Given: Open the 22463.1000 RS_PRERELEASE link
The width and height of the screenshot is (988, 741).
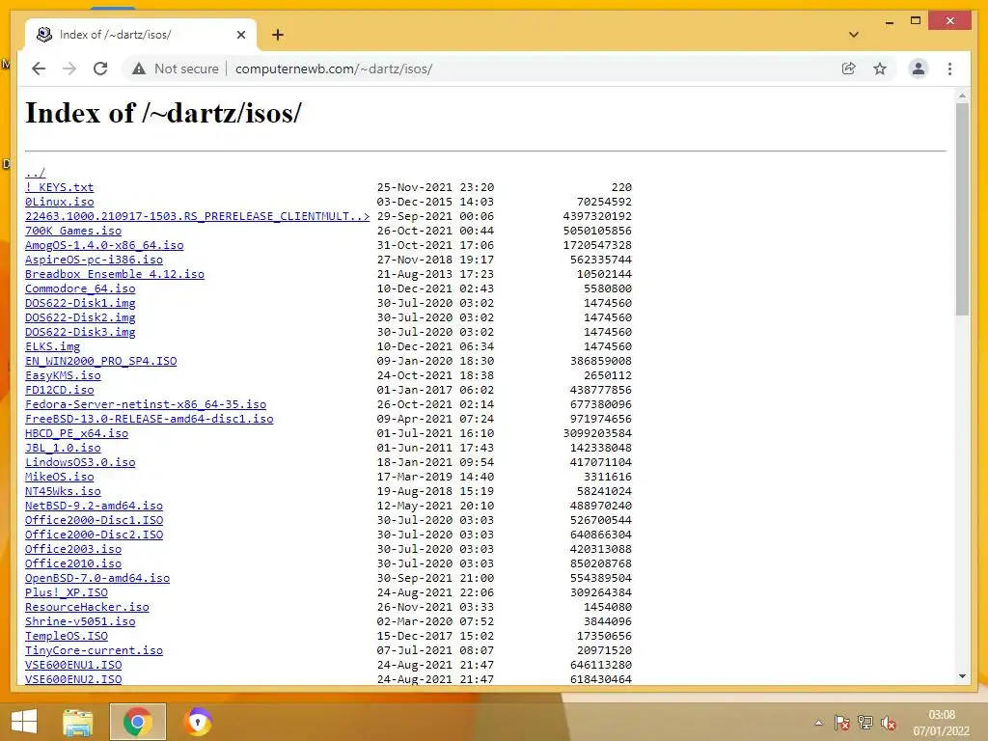Looking at the screenshot, I should (x=197, y=216).
